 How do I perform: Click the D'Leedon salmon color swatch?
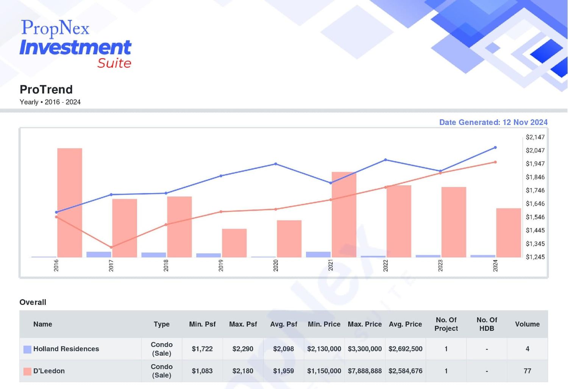tap(27, 371)
